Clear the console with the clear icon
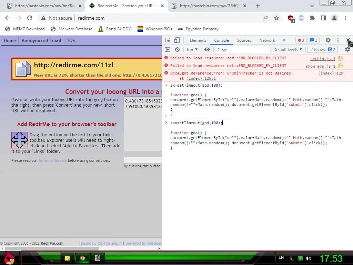This screenshot has width=353, height=265. 178,50
